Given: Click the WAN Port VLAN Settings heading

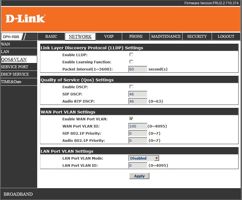Looking at the screenshot, I should tap(68, 112).
